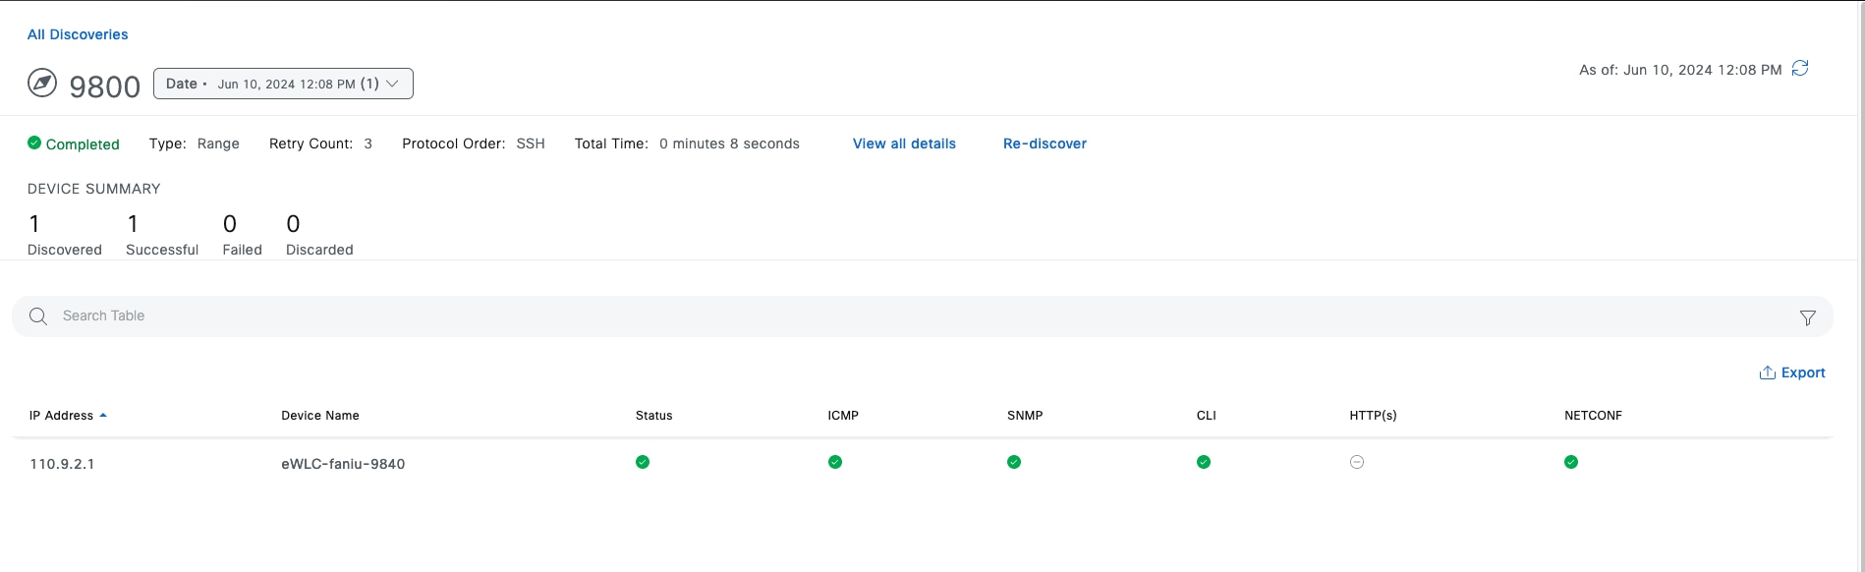The image size is (1865, 572).
Task: Click the green Status check for 110.9.2.1
Action: pos(643,462)
